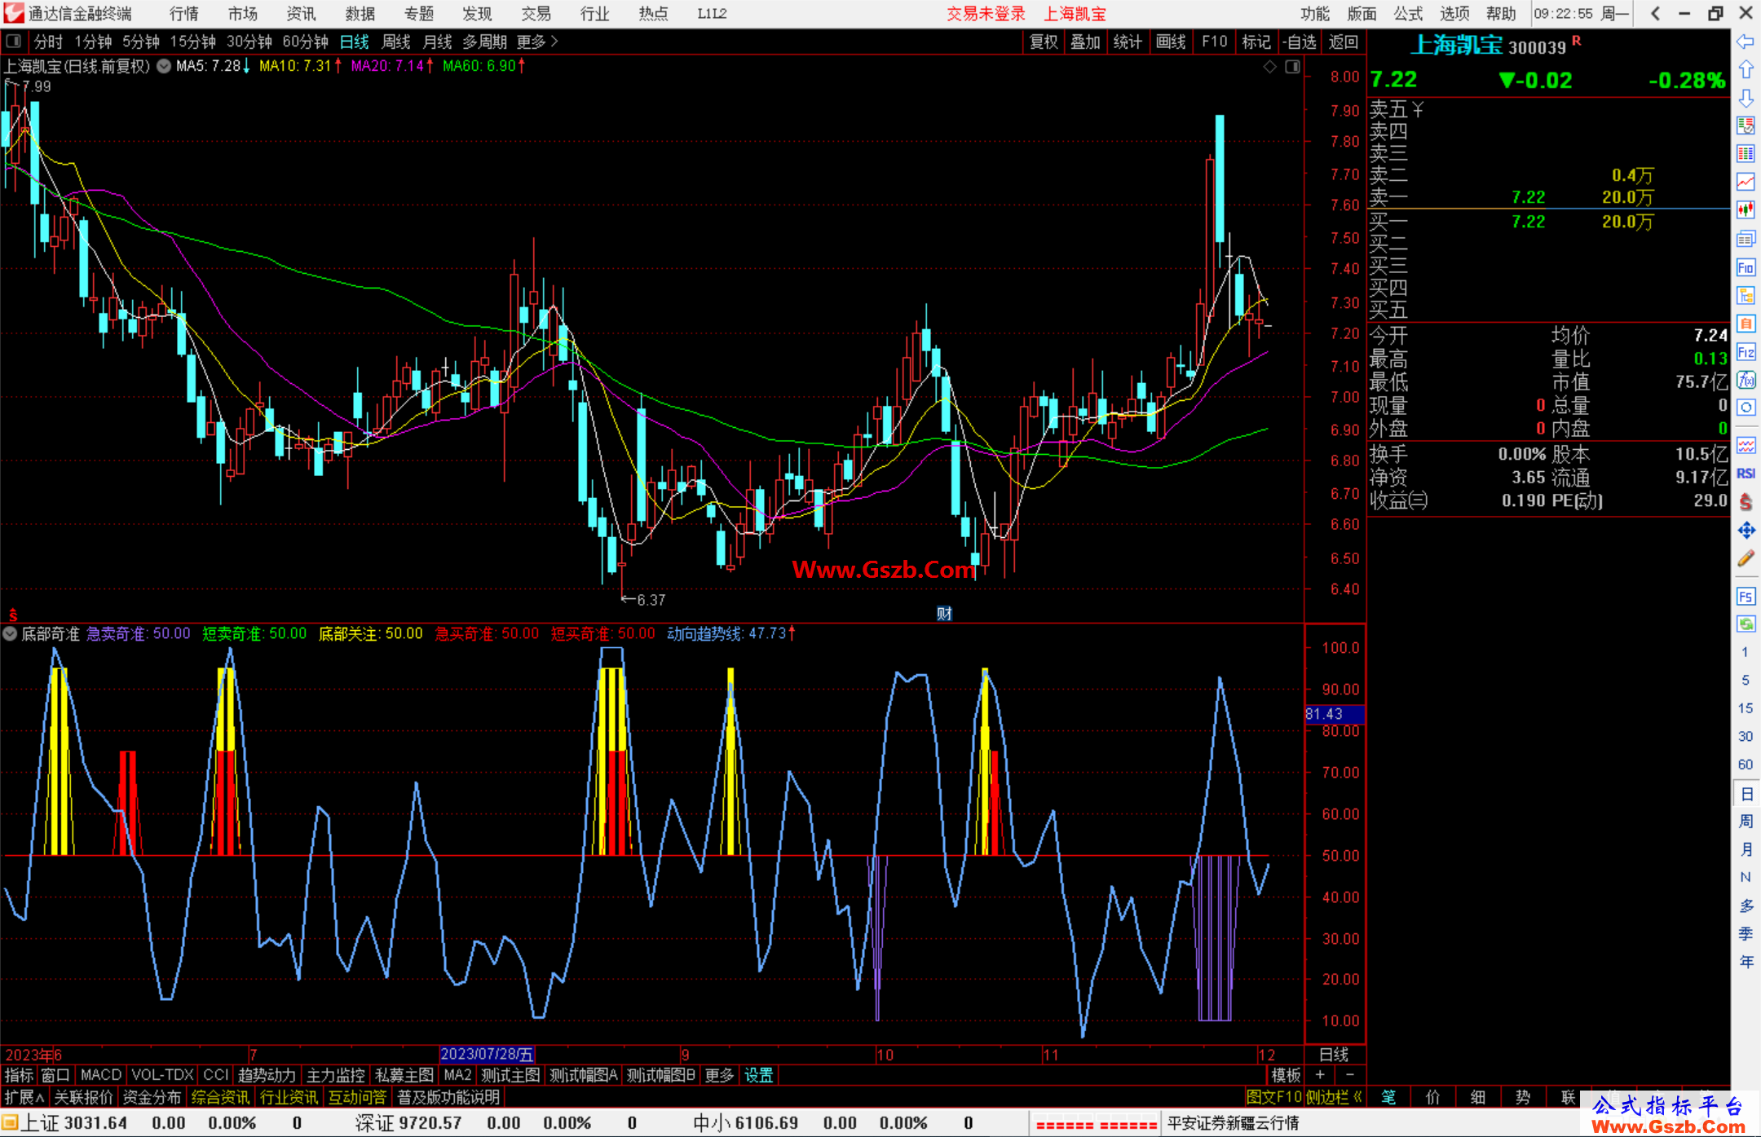Switch to the MACD indicator tab
Image resolution: width=1761 pixels, height=1137 pixels.
[x=101, y=1075]
